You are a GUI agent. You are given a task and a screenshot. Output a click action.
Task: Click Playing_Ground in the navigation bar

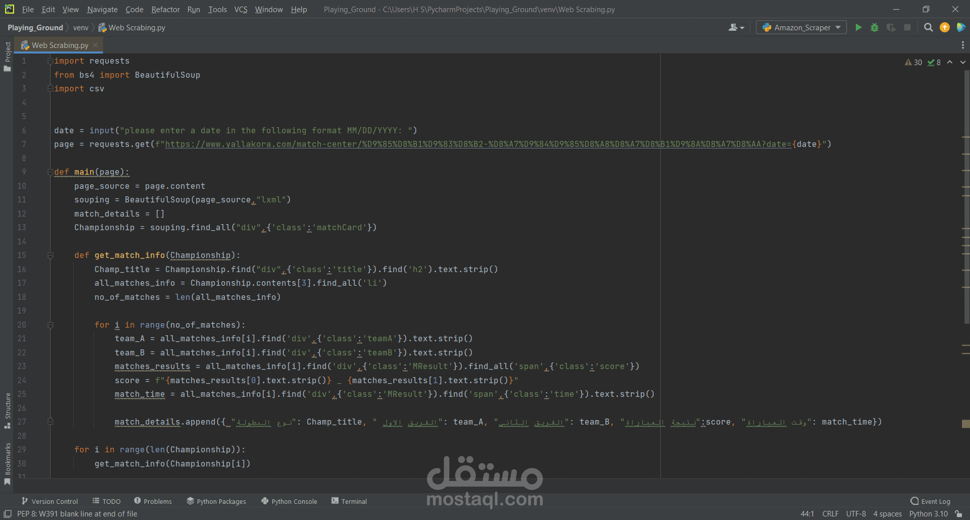(35, 27)
